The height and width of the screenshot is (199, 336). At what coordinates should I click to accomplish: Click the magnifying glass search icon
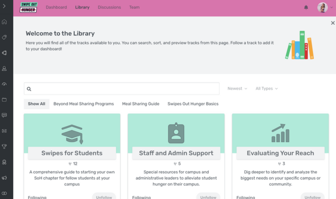point(29,89)
